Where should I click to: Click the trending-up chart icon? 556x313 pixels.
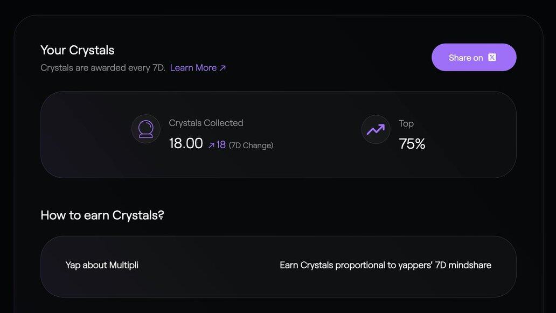click(x=376, y=129)
